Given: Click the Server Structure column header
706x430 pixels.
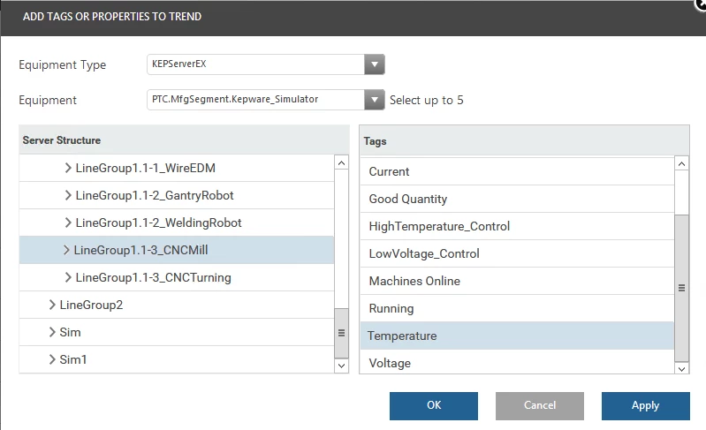Looking at the screenshot, I should click(184, 140).
